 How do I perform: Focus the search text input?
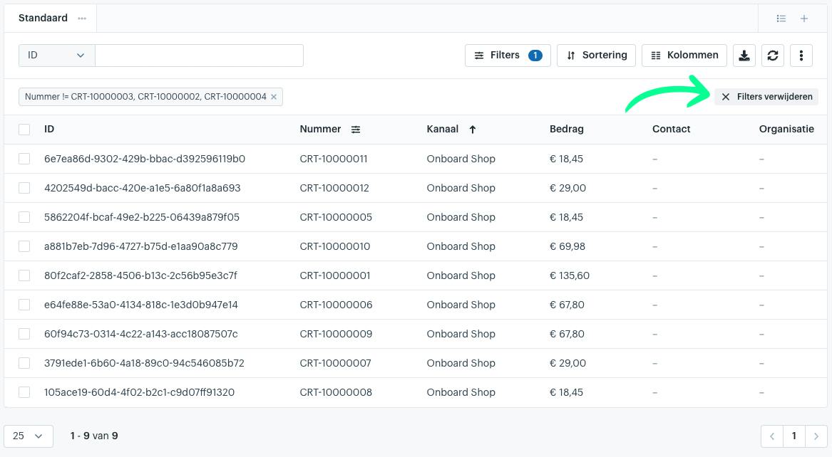pyautogui.click(x=199, y=55)
